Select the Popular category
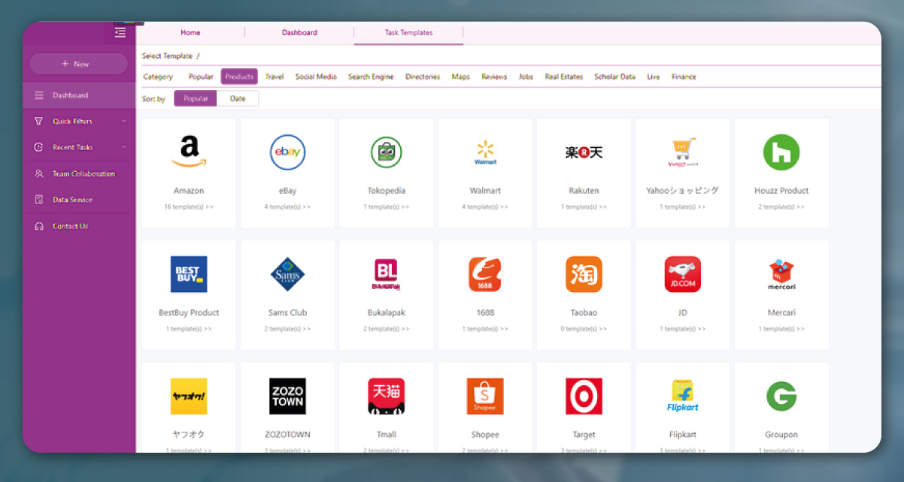 (x=201, y=77)
